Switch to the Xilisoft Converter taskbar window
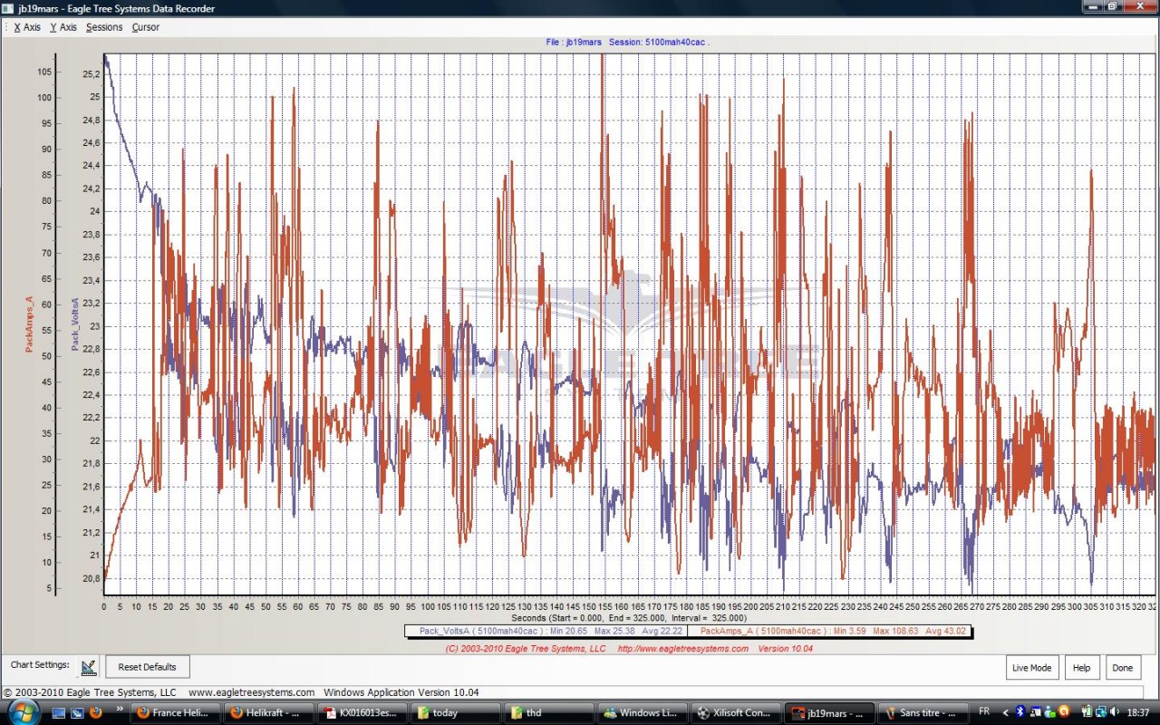This screenshot has height=725, width=1160. 733,713
